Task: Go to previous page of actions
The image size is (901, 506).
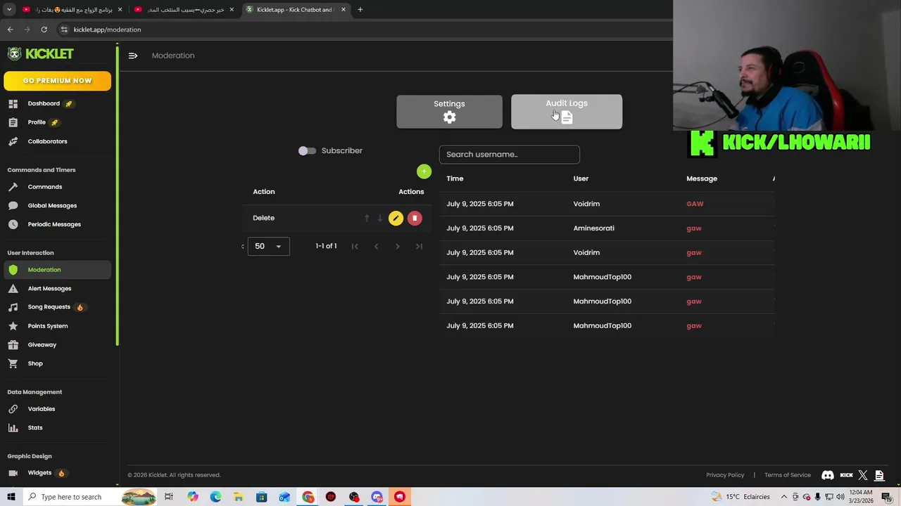Action: point(376,246)
